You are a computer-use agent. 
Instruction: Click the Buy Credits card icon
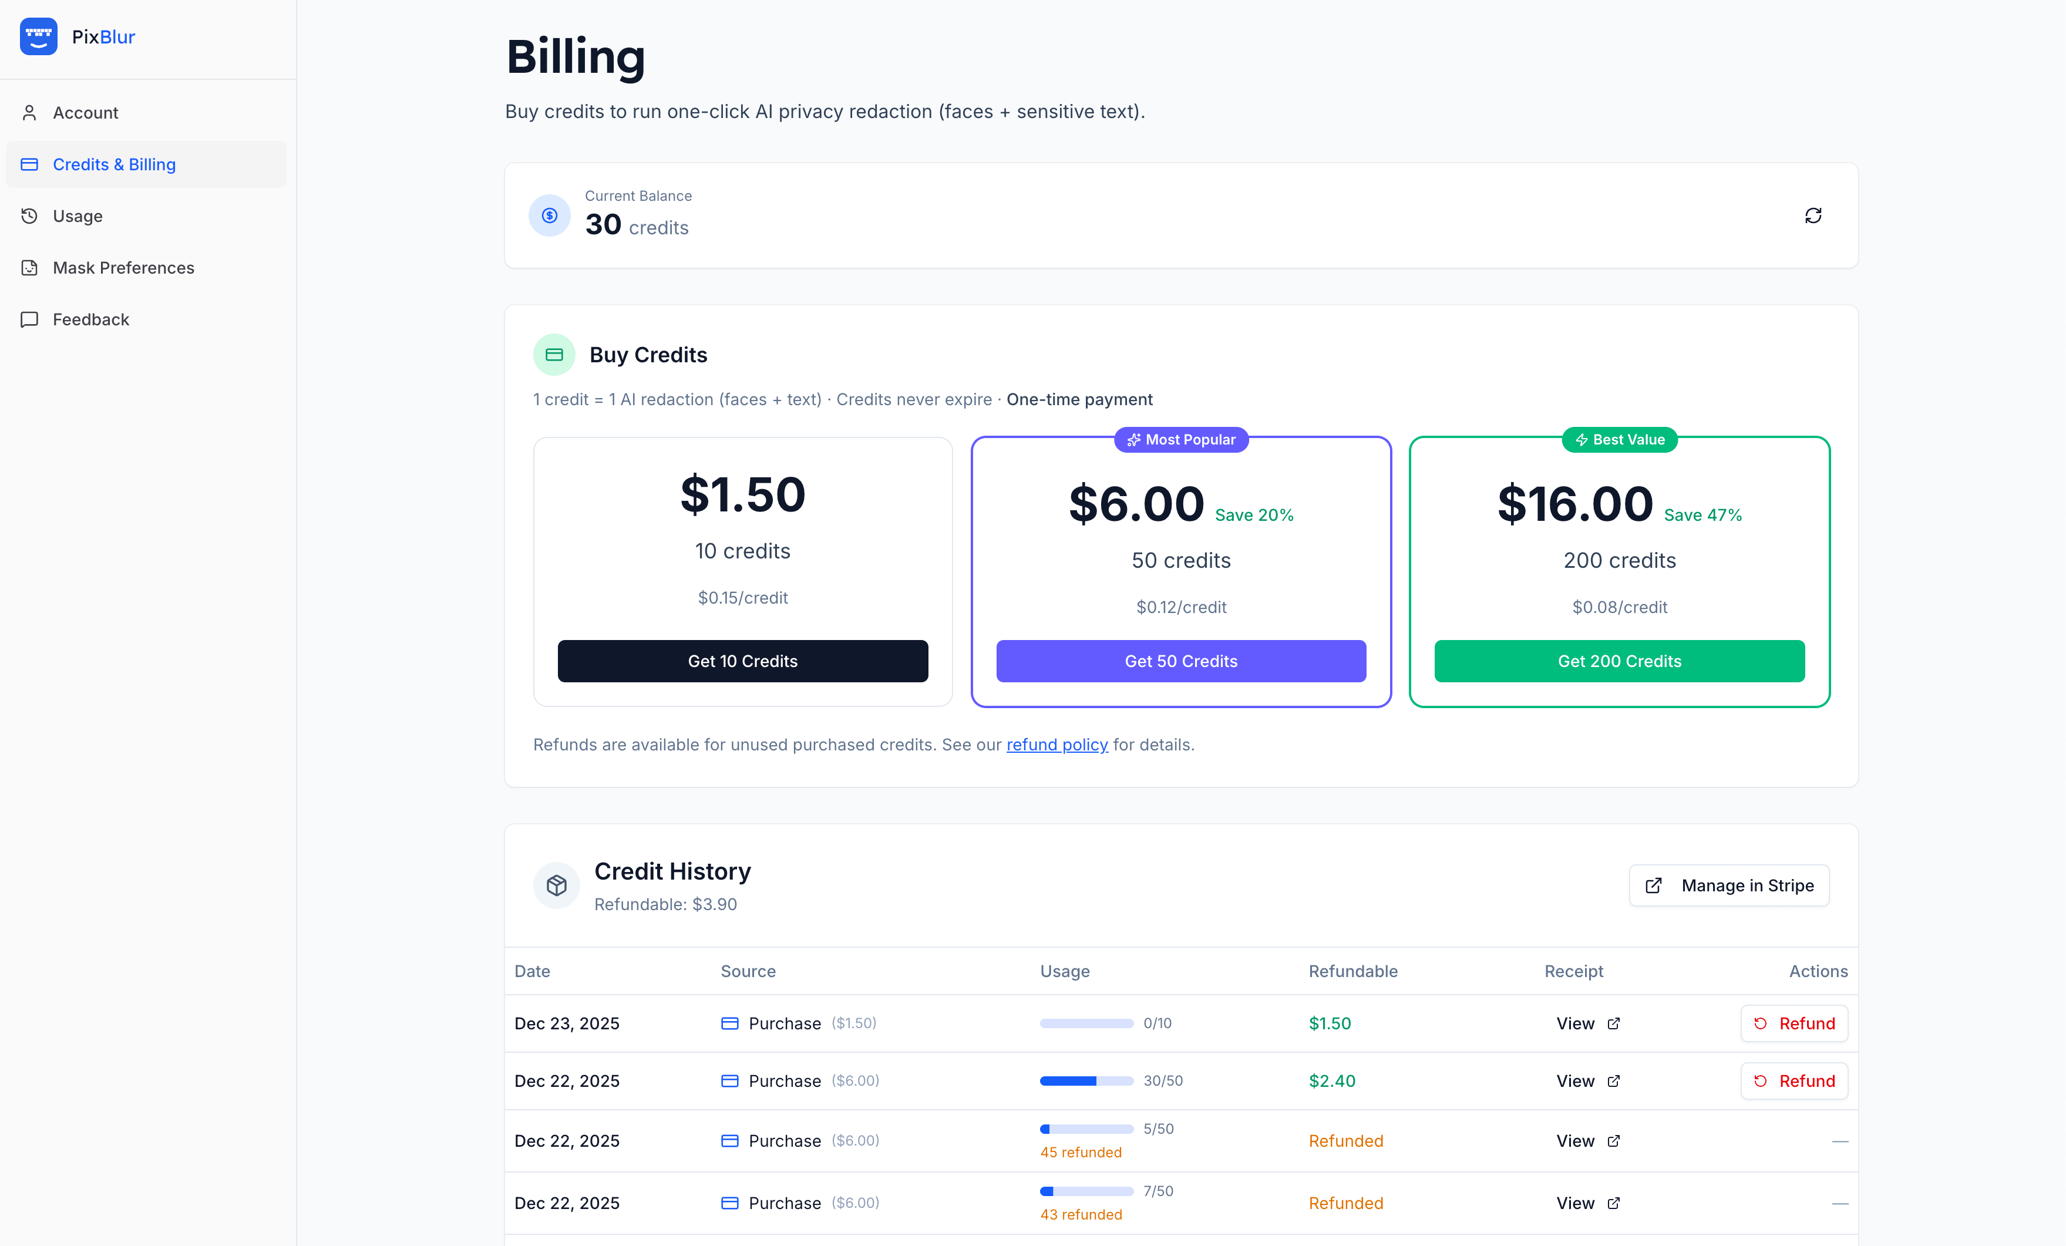[554, 354]
